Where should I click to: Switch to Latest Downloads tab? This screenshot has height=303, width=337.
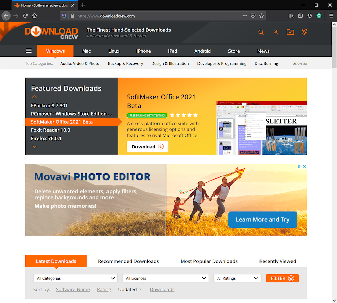click(x=56, y=261)
